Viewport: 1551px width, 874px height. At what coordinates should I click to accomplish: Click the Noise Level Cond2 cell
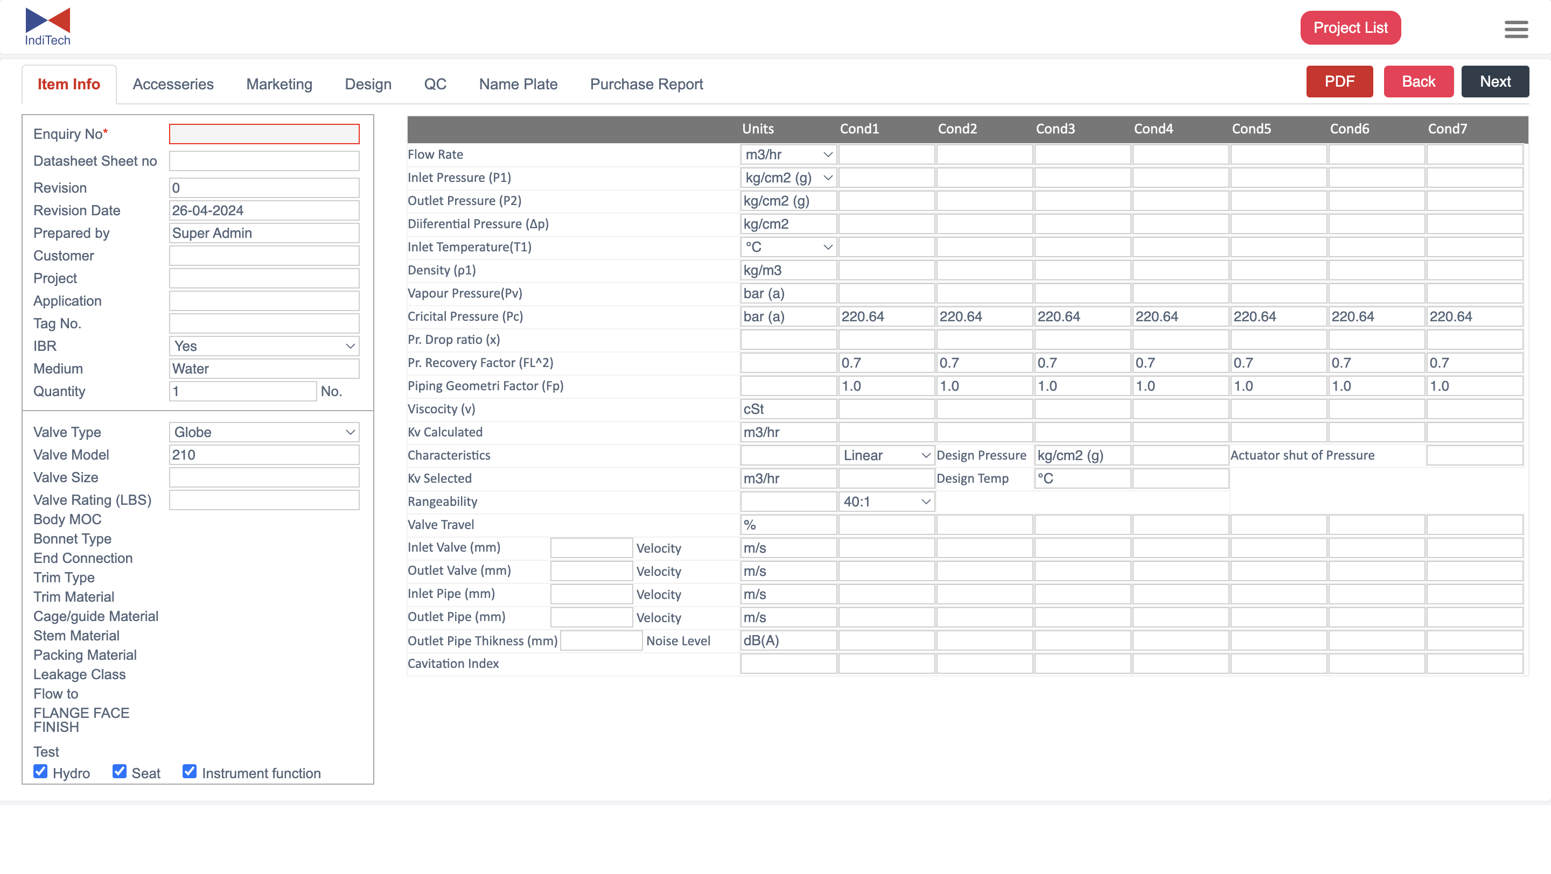(984, 640)
